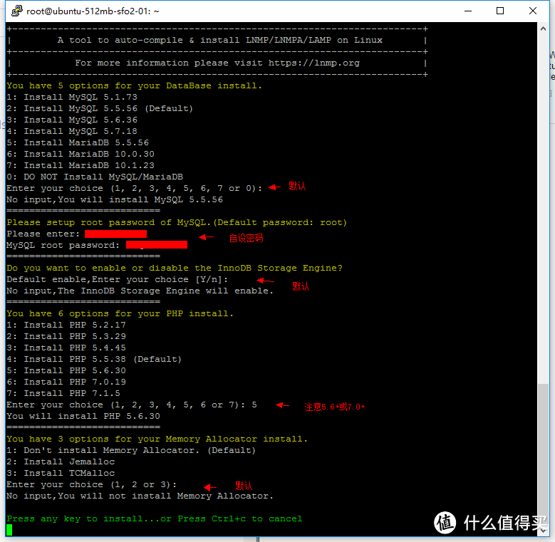Click 'Press any key to install...or Press Ctrl+c to cancel'

(x=155, y=518)
